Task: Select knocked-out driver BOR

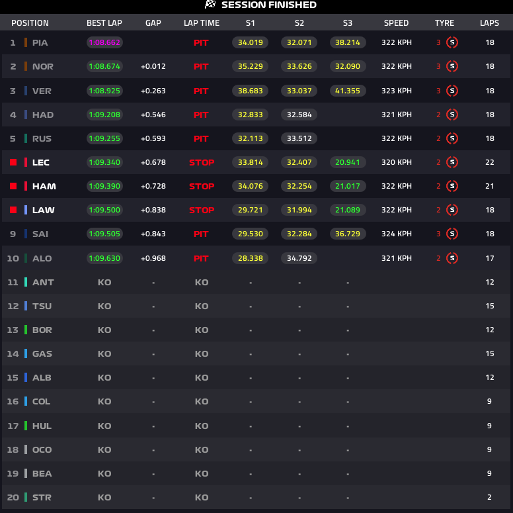Action: click(42, 330)
